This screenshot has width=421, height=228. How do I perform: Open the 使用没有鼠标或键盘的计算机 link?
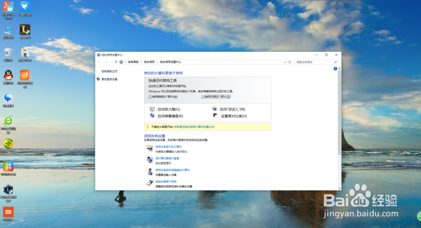tap(172, 170)
